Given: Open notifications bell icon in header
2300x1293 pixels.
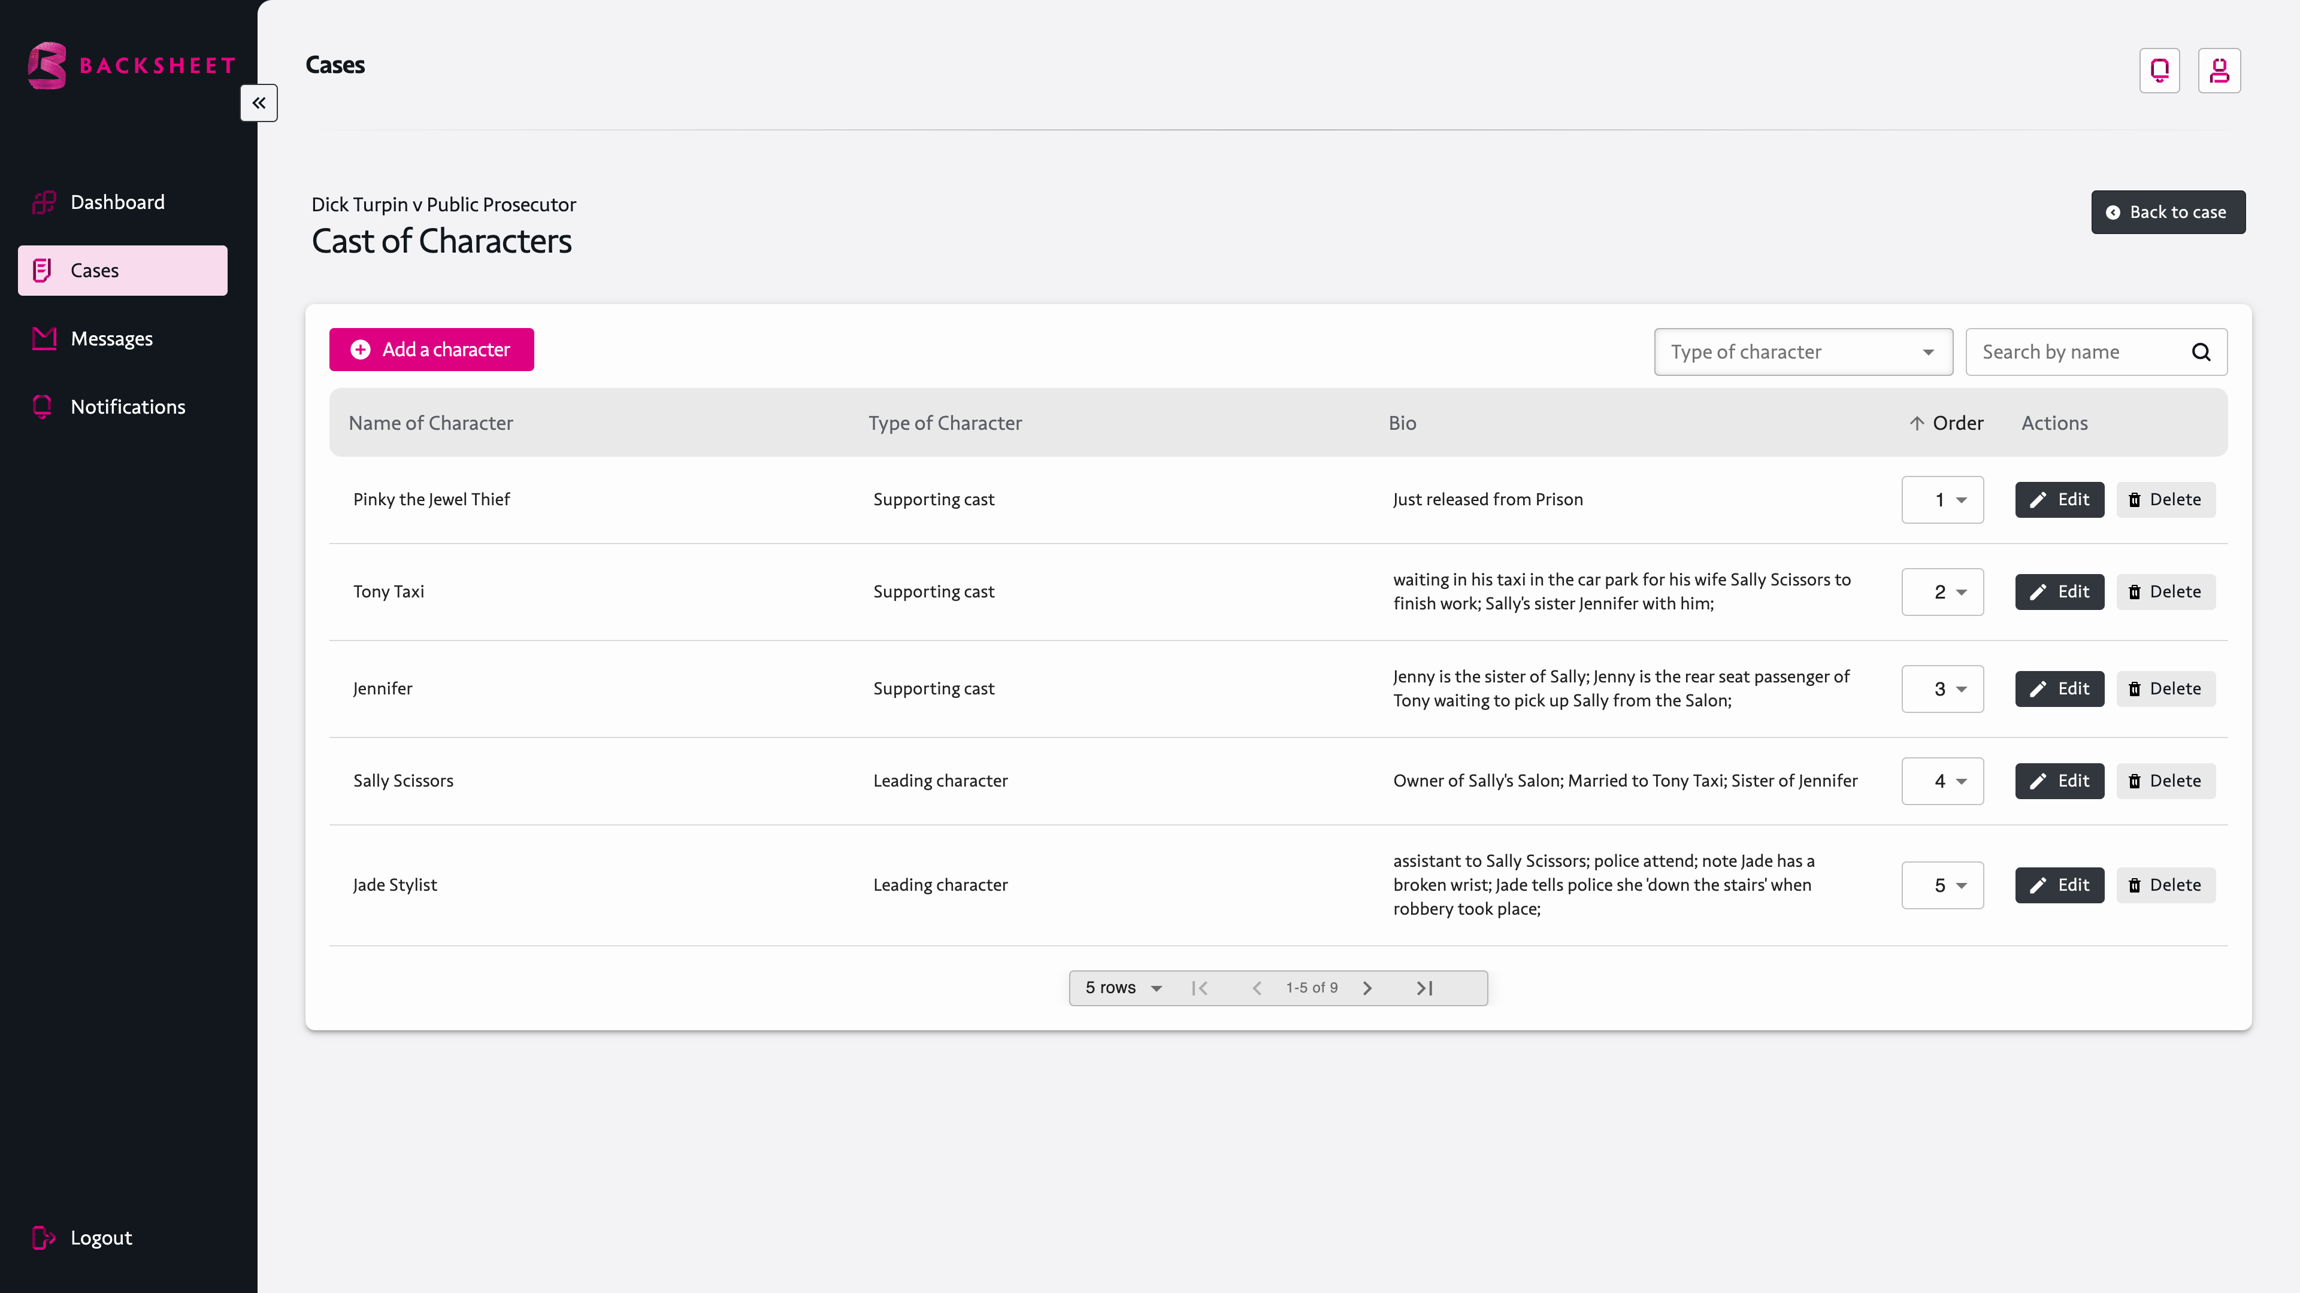Looking at the screenshot, I should click(2159, 71).
